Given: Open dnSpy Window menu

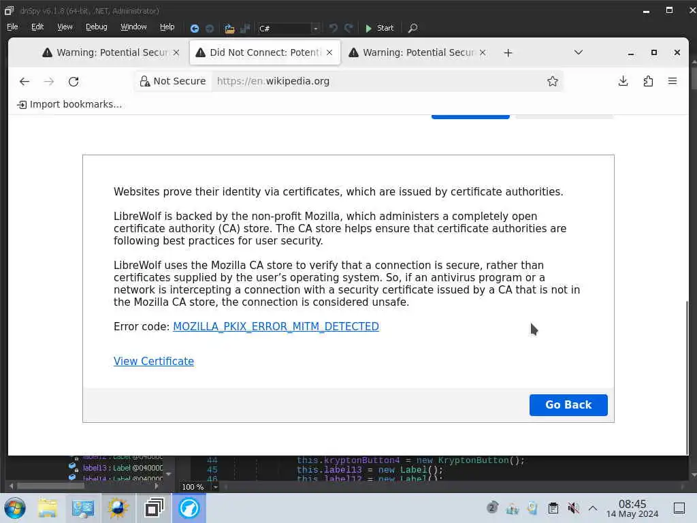Looking at the screenshot, I should tap(133, 27).
